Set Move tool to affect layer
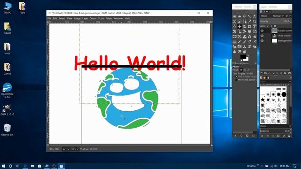This screenshot has width=301, height=169. point(241,70)
